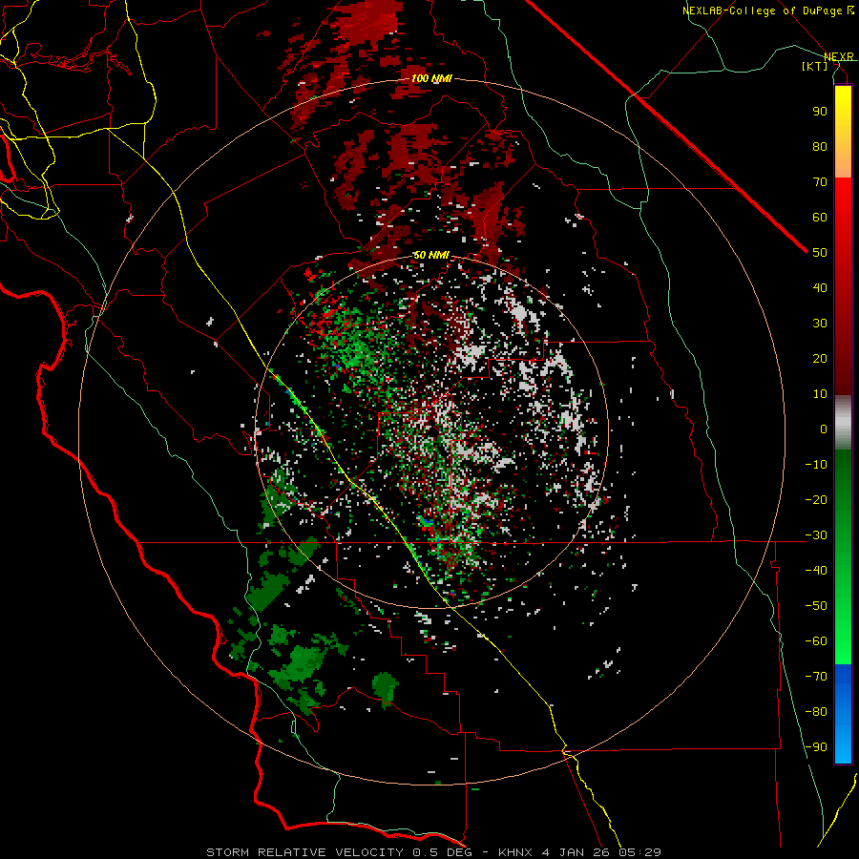Click the 40 value on the velocity scale
Image resolution: width=859 pixels, height=859 pixels.
pyautogui.click(x=820, y=287)
